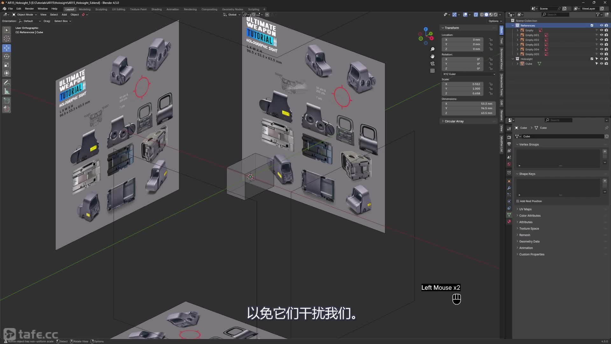This screenshot has width=611, height=344.
Task: Toggle the camera view icon
Action: [x=432, y=64]
